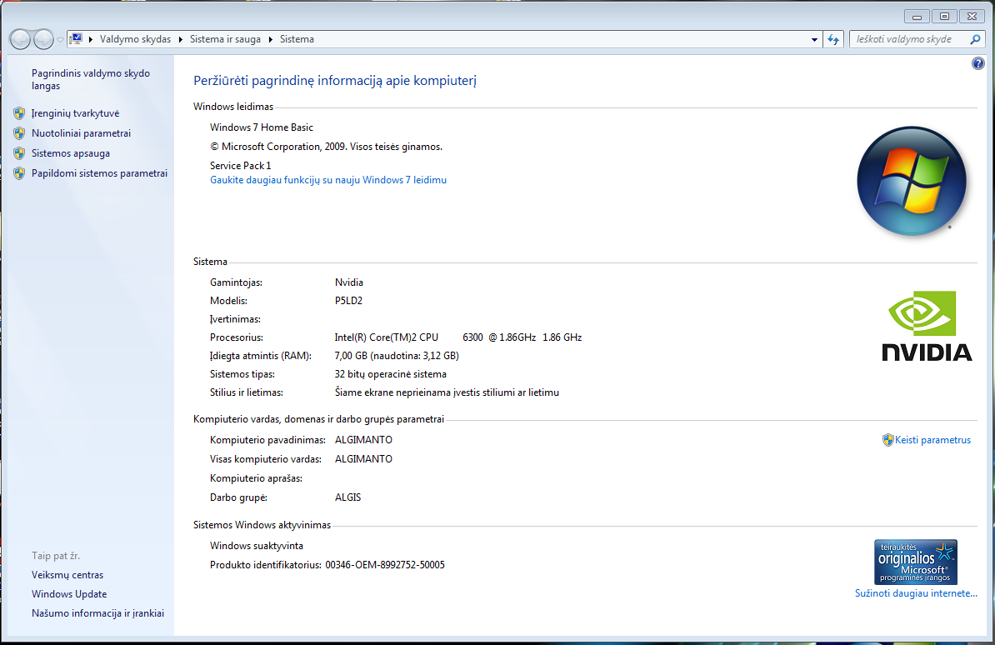This screenshot has width=995, height=645.
Task: Go to Sistema ir sauga breadcrumb
Action: coord(225,39)
